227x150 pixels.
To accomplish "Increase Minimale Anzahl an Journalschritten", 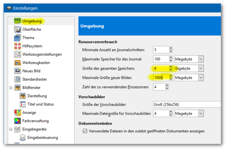I will pyautogui.click(x=171, y=48).
